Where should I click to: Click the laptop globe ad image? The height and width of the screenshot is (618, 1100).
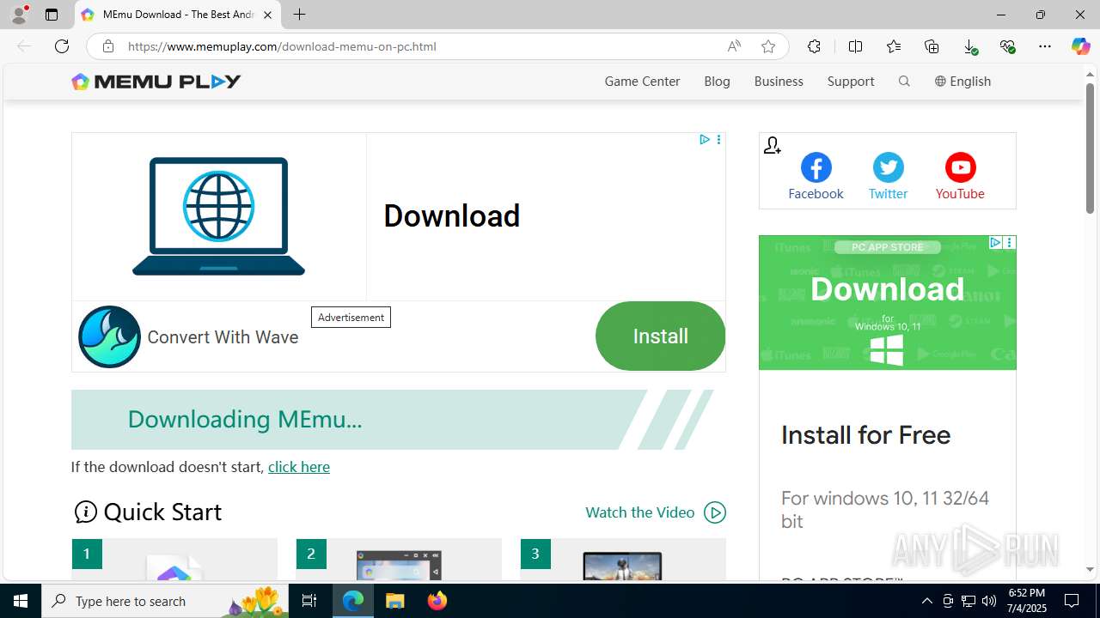218,216
